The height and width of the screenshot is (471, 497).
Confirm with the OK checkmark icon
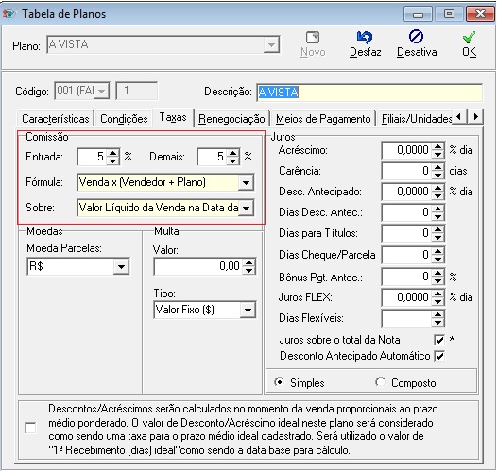469,38
